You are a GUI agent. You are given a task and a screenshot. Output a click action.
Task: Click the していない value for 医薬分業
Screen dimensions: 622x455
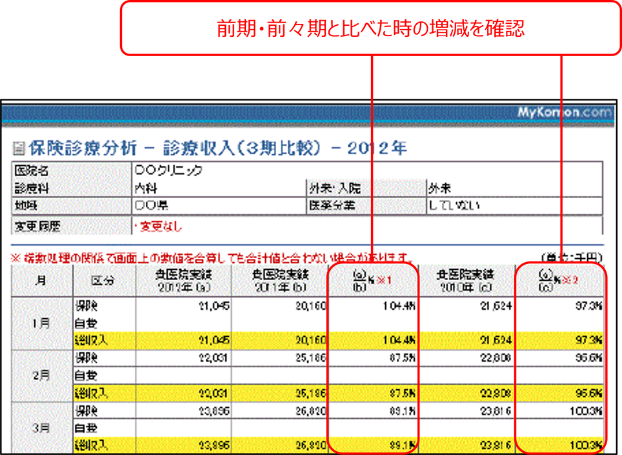pos(455,206)
